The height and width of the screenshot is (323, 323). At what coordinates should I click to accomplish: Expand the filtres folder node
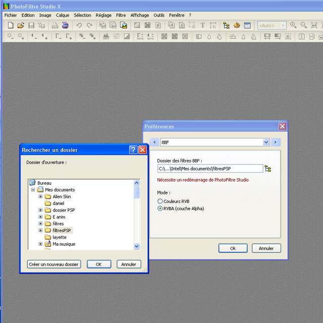40,224
